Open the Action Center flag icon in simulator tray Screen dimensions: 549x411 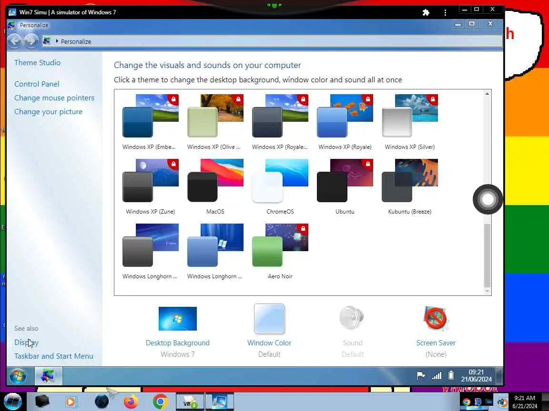pos(420,376)
